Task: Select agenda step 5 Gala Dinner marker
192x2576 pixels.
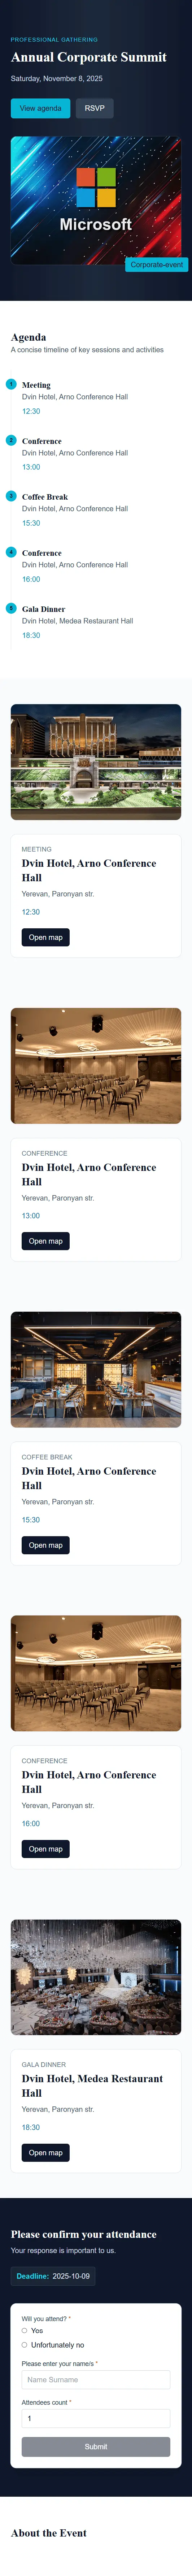Action: coord(11,608)
